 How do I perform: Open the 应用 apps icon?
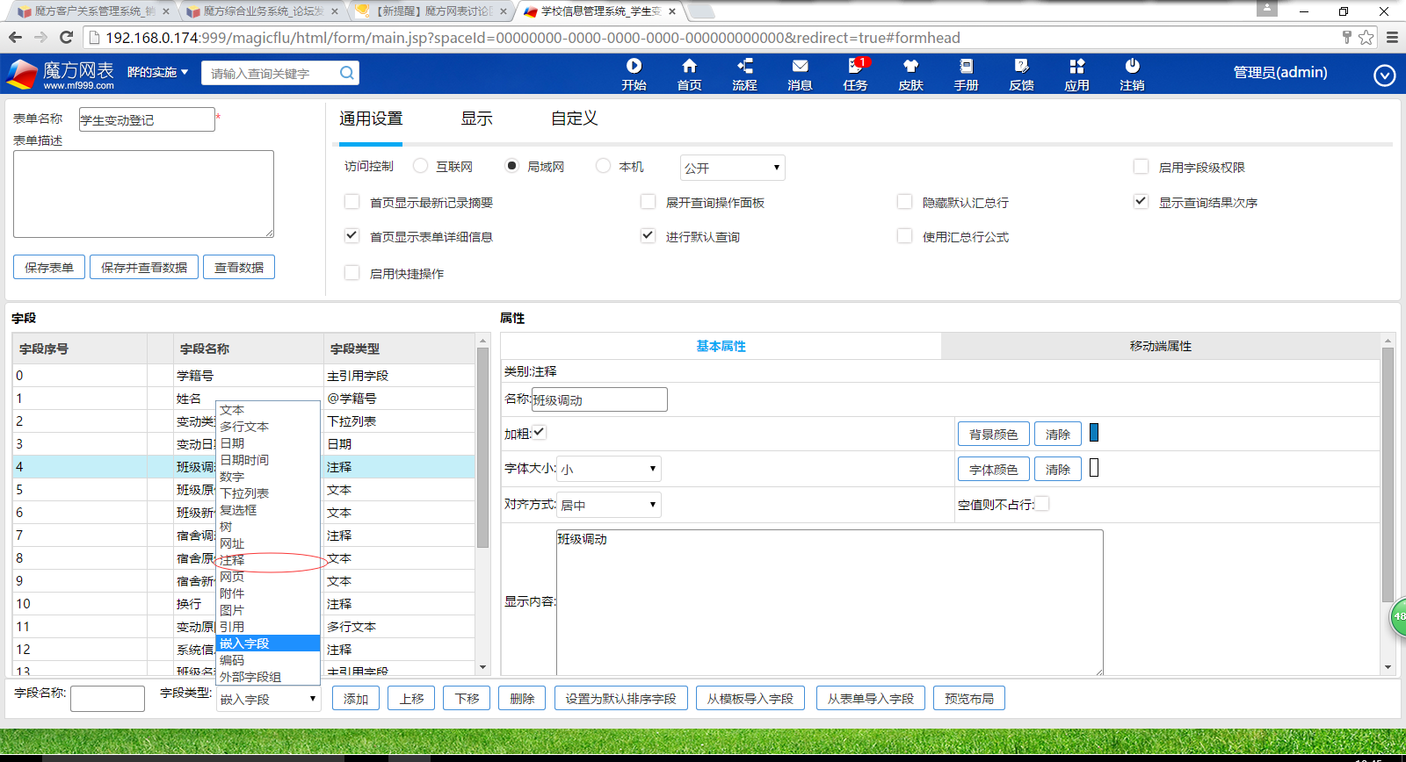coord(1076,74)
